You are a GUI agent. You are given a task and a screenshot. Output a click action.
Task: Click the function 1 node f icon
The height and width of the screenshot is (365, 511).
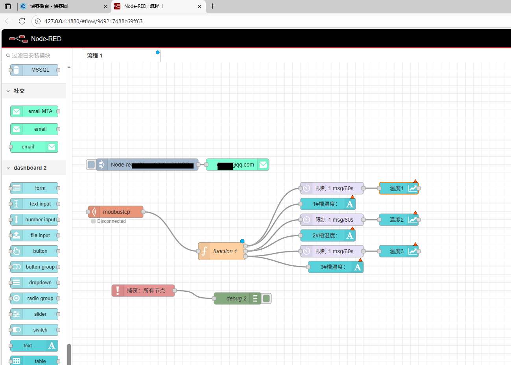(204, 251)
